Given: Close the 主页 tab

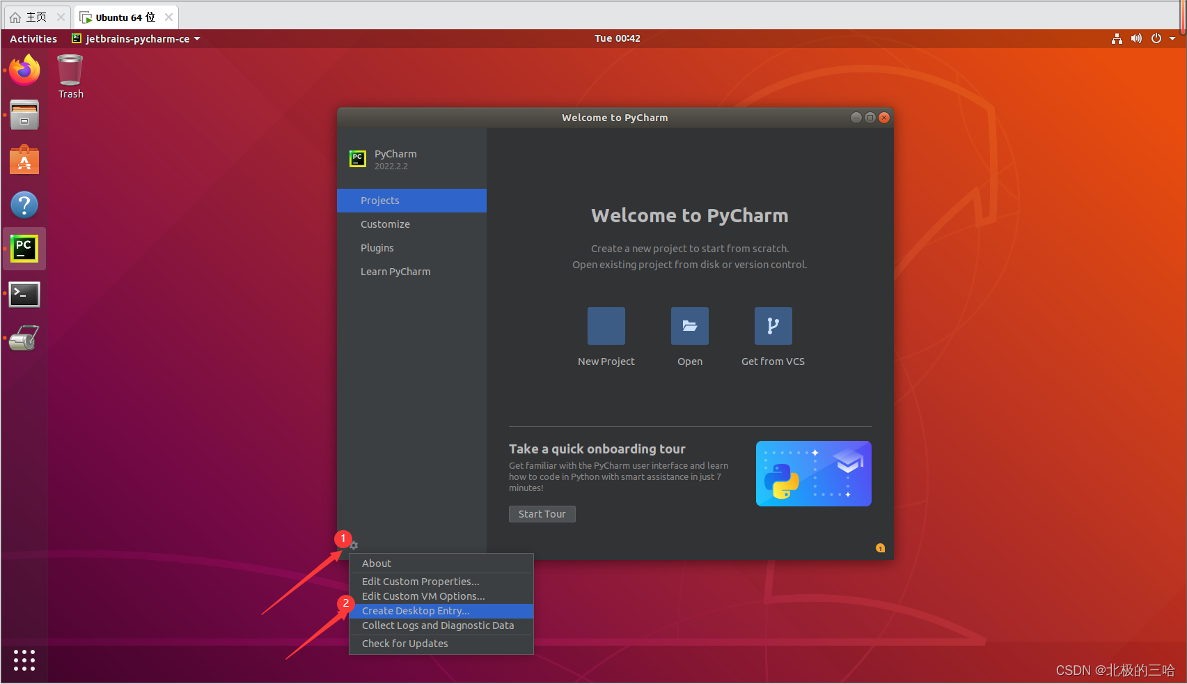Looking at the screenshot, I should click(61, 17).
